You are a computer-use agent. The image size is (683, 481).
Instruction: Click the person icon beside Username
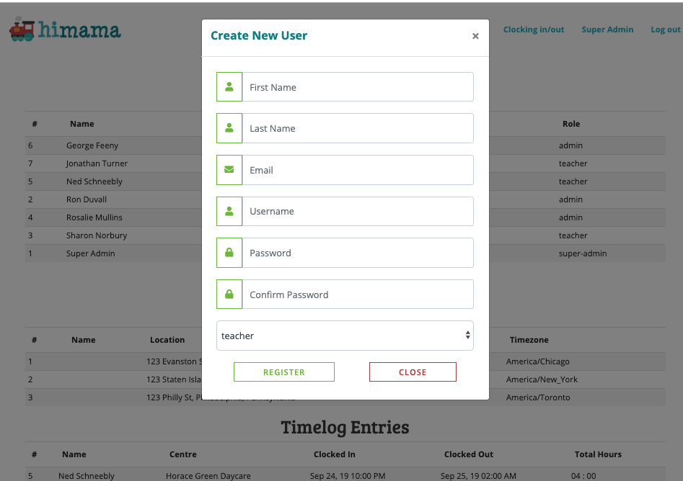[x=229, y=211]
